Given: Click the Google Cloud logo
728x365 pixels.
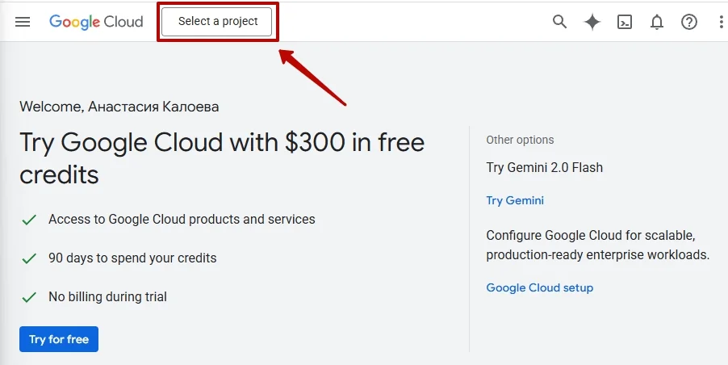Looking at the screenshot, I should (96, 22).
